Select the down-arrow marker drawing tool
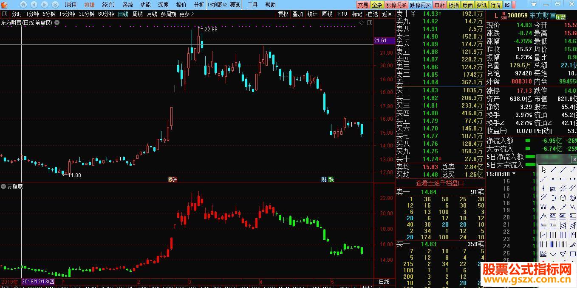Viewport: 577px width, 288px height. click(x=553, y=254)
